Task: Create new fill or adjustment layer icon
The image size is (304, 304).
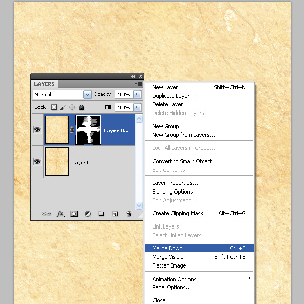Action: (88, 214)
